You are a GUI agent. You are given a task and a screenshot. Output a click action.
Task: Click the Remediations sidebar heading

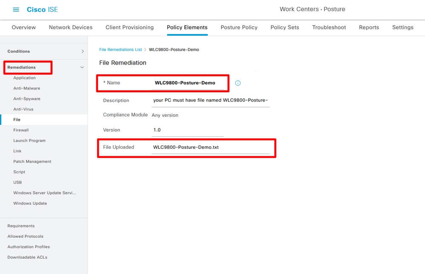(21, 67)
